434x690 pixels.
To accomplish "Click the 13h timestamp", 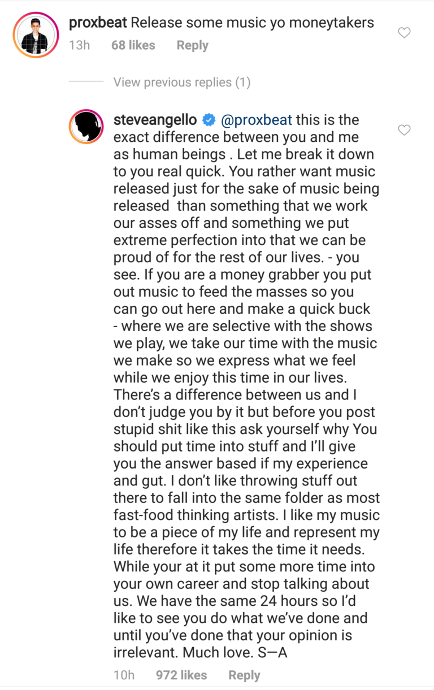I will coord(80,45).
